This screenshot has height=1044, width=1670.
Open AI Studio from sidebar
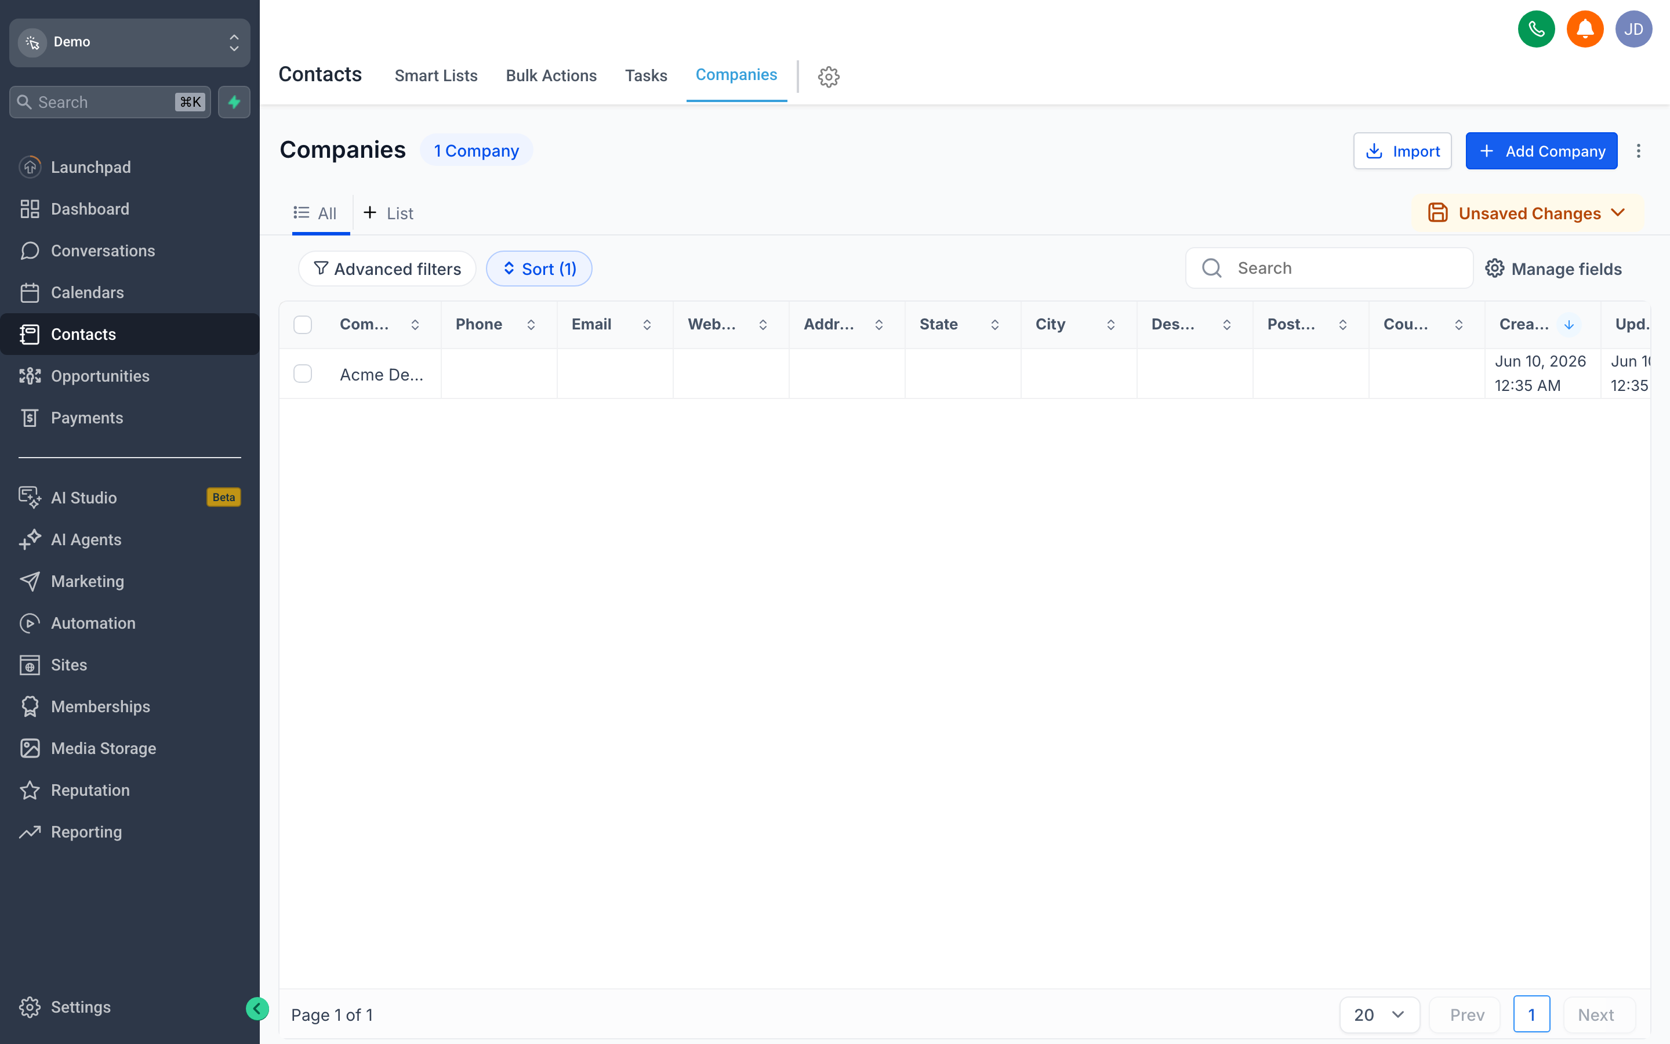pyautogui.click(x=130, y=497)
